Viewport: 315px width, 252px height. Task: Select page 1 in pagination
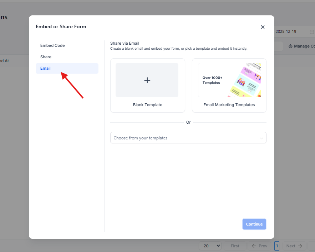pyautogui.click(x=277, y=246)
